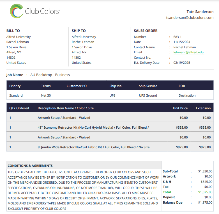
Task: Click the SHIP TO heading
Action: pyautogui.click(x=79, y=31)
